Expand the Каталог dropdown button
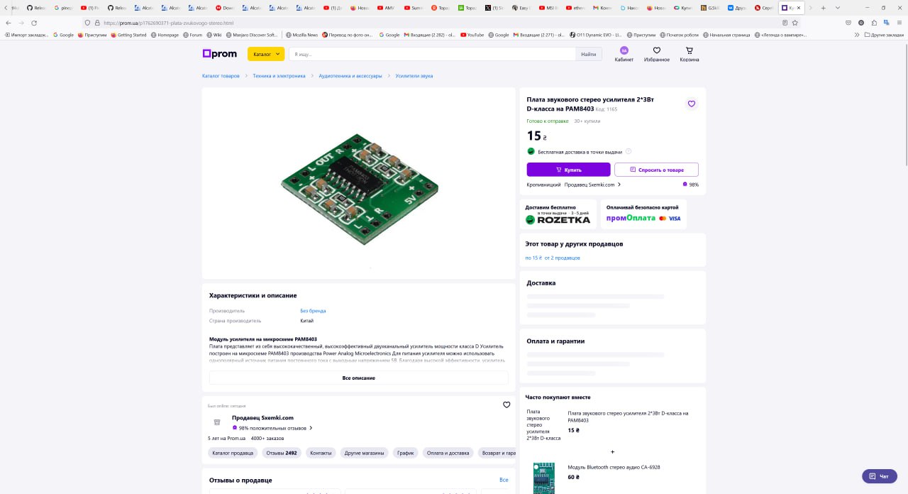This screenshot has height=494, width=908. 266,54
